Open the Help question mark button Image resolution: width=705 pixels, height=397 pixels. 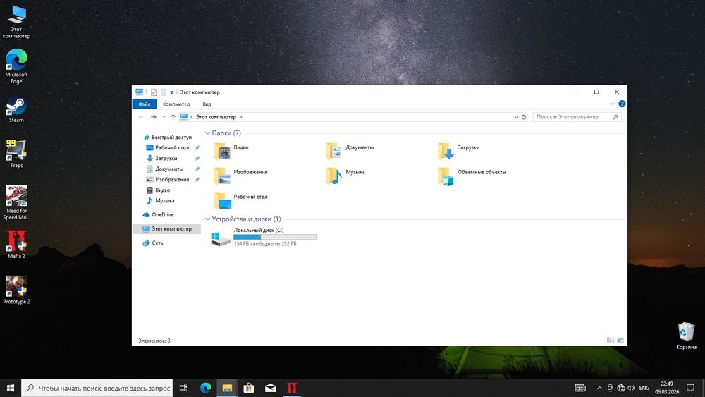(622, 104)
